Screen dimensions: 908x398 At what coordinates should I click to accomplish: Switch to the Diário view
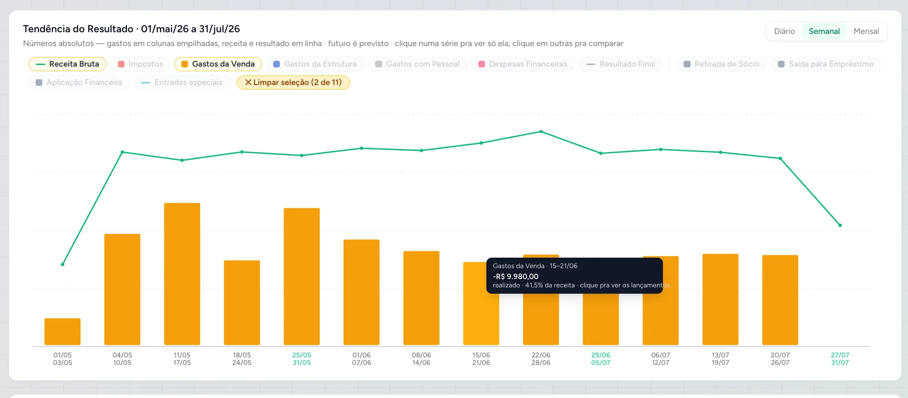pyautogui.click(x=784, y=31)
